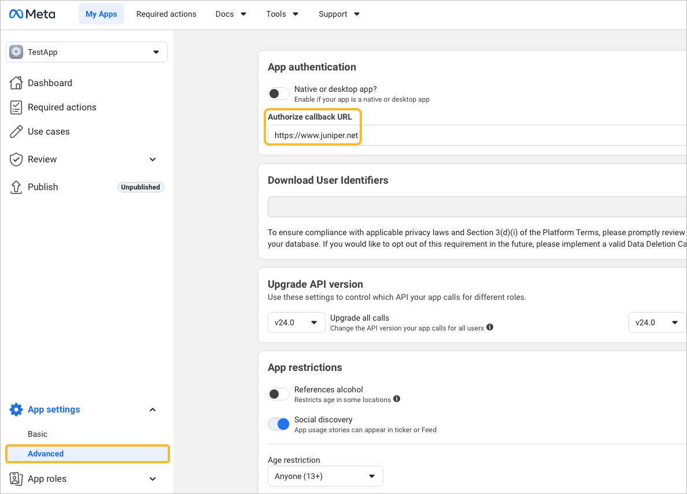Go to Basic app settings
Viewport: 687px width, 494px height.
coord(38,434)
